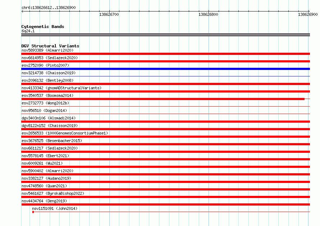This screenshot has height=226, width=320.
Task: Select the nsv956510 (Dogan2014) label
Action: click(x=44, y=110)
